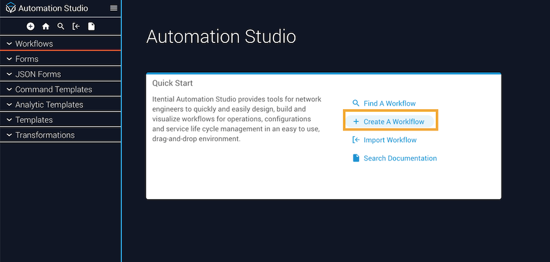Open documentation via the file icon in toolbar
Viewport: 550px width, 262px height.
[91, 26]
